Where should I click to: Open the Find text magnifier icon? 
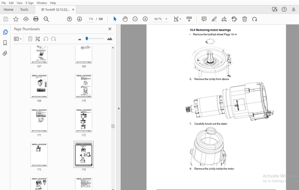coord(46,19)
